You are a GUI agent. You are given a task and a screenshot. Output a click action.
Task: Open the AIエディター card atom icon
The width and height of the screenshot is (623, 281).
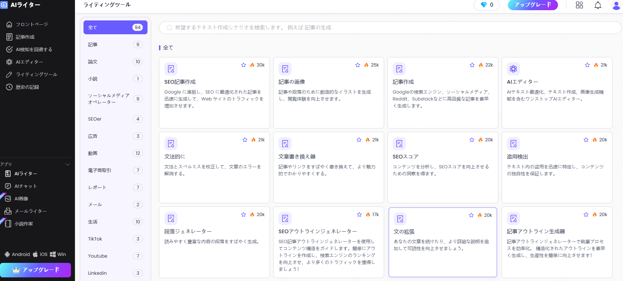[x=513, y=69]
